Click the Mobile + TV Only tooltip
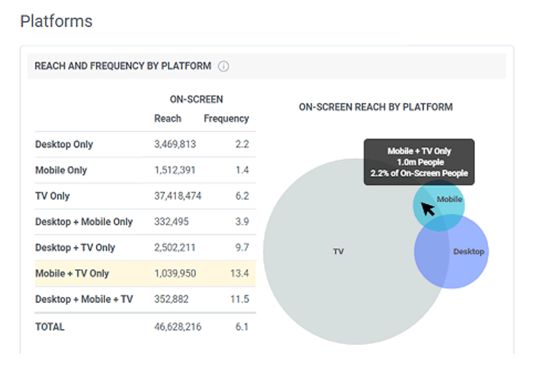 [x=419, y=162]
